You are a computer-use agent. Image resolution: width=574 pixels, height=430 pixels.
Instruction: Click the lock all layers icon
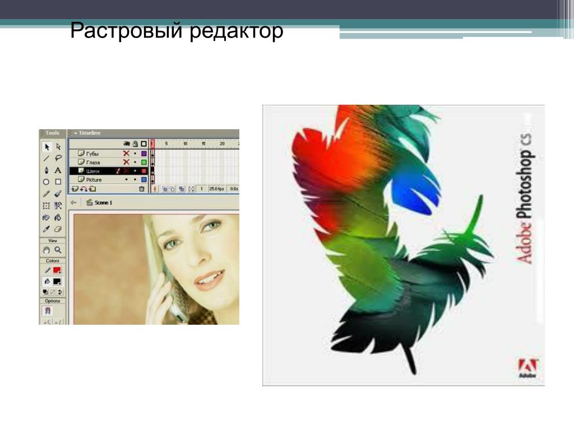pyautogui.click(x=135, y=144)
